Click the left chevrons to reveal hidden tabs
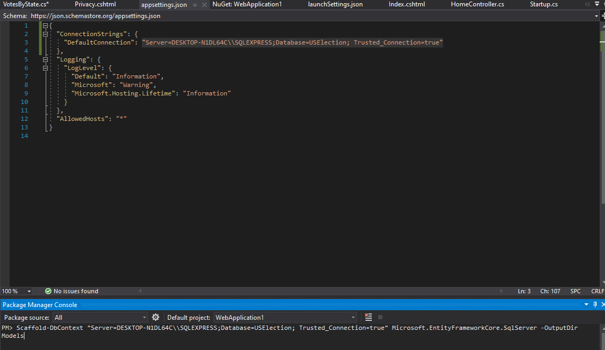The height and width of the screenshot is (350, 605). [587, 4]
